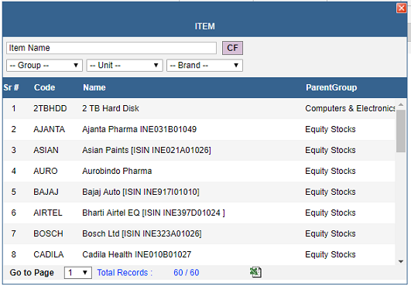Viewport: 411px width, 286px height.
Task: Click the ASIAN code cell
Action: click(46, 150)
